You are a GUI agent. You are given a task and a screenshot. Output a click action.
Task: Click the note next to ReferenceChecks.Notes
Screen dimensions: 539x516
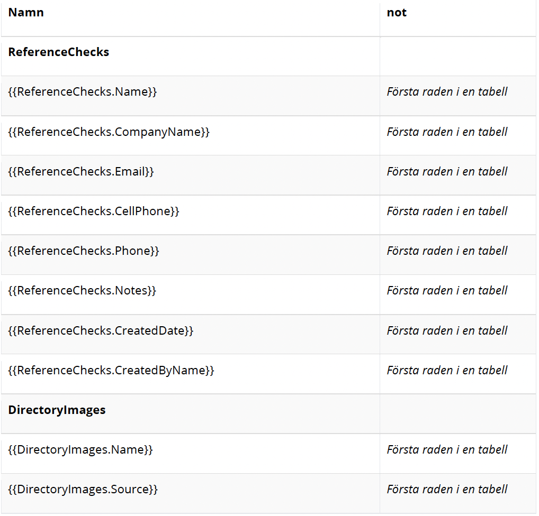[447, 290]
